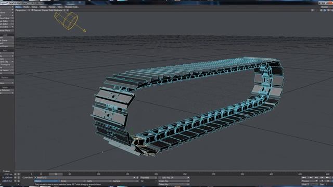Screen dimensions: 333x187
Task: Open the Scene Editor dropdown
Action: (7, 27)
